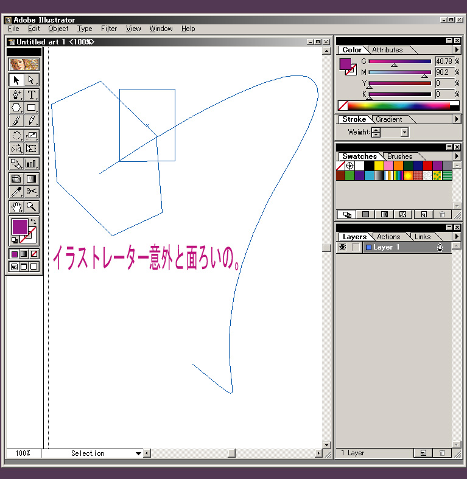The width and height of the screenshot is (467, 479).
Task: Select the Pen tool
Action: click(16, 94)
